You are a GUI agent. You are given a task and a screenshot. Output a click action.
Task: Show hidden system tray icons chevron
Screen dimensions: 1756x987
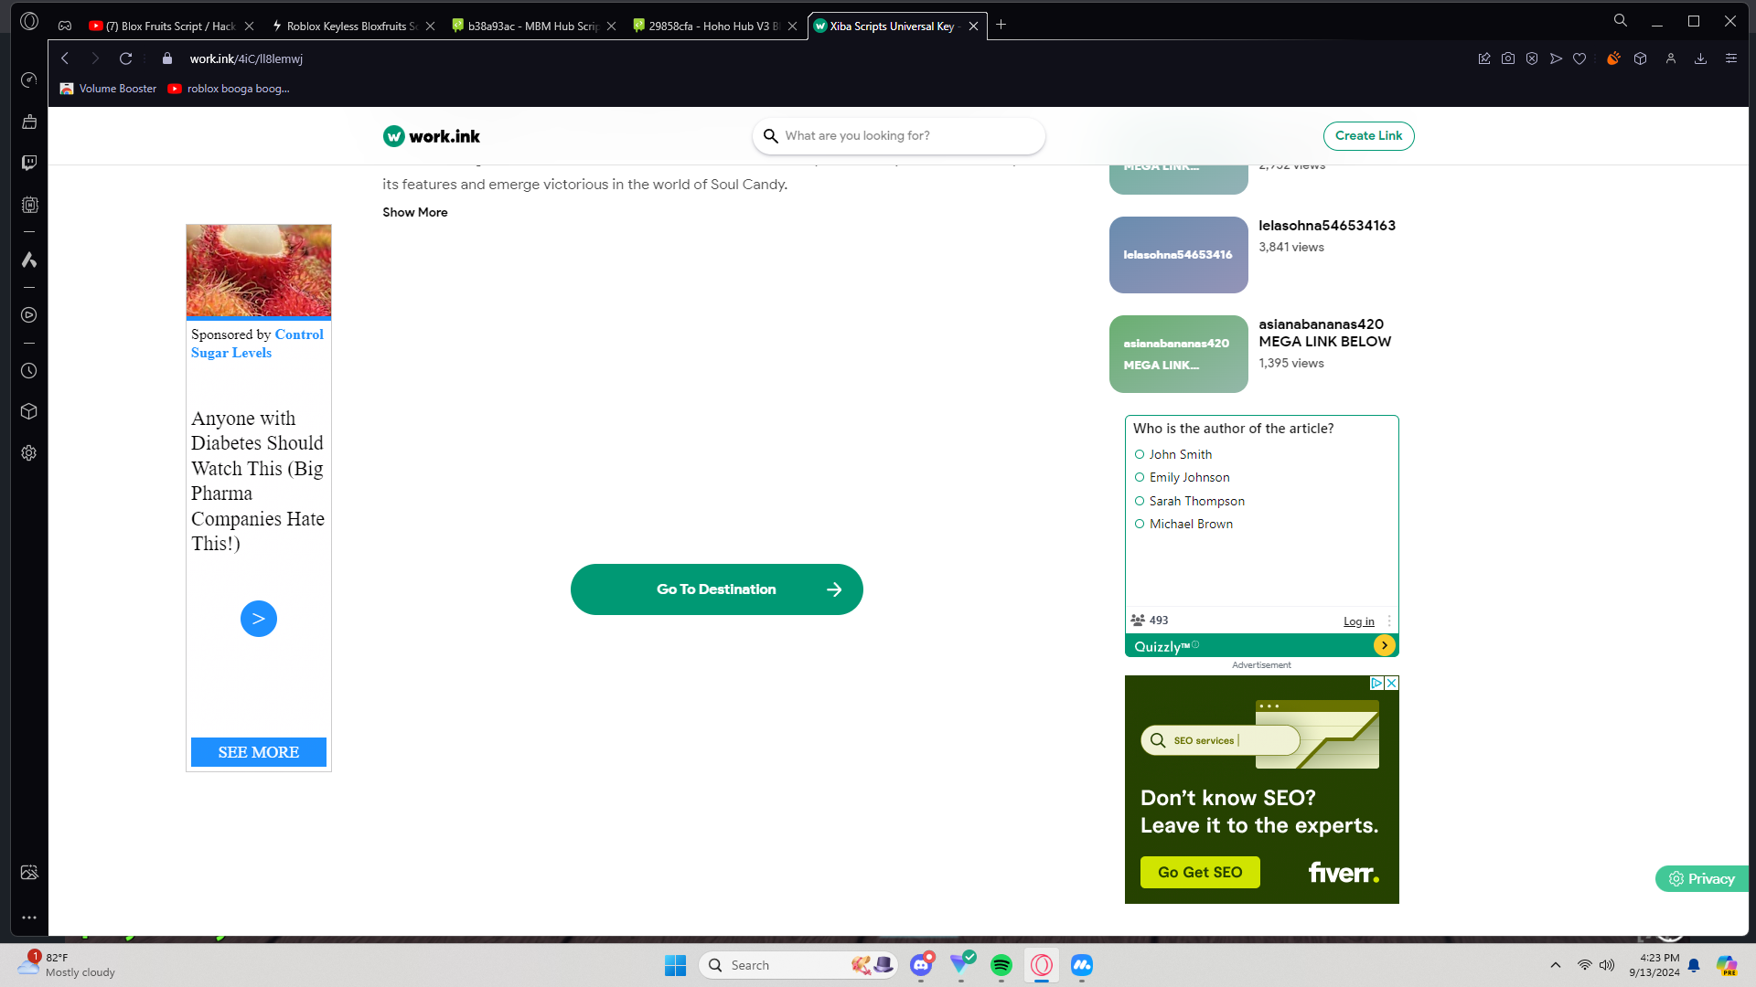coord(1556,965)
